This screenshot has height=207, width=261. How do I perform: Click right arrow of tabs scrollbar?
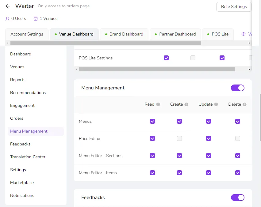(249, 43)
